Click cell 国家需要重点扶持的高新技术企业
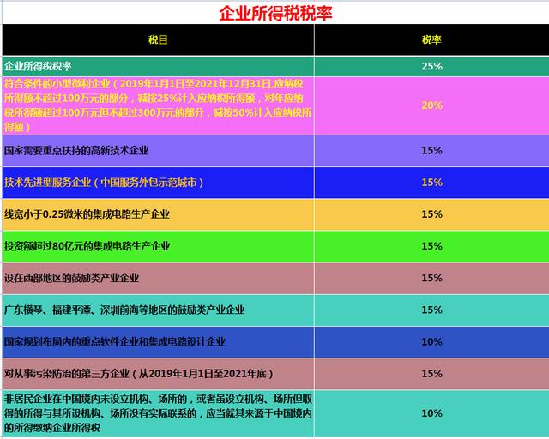This screenshot has width=549, height=439. pyautogui.click(x=158, y=151)
